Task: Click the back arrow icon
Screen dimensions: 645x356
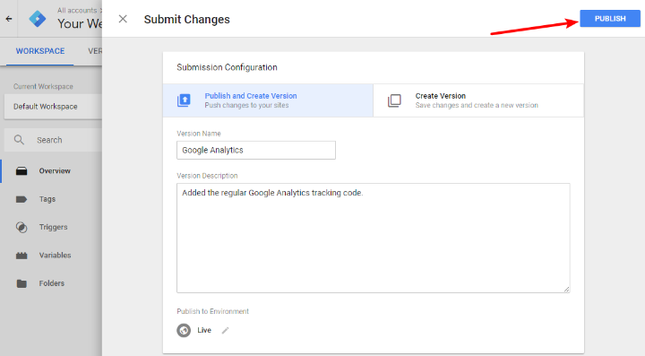Action: click(x=9, y=19)
